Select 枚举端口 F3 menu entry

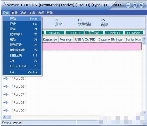pyautogui.click(x=22, y=34)
